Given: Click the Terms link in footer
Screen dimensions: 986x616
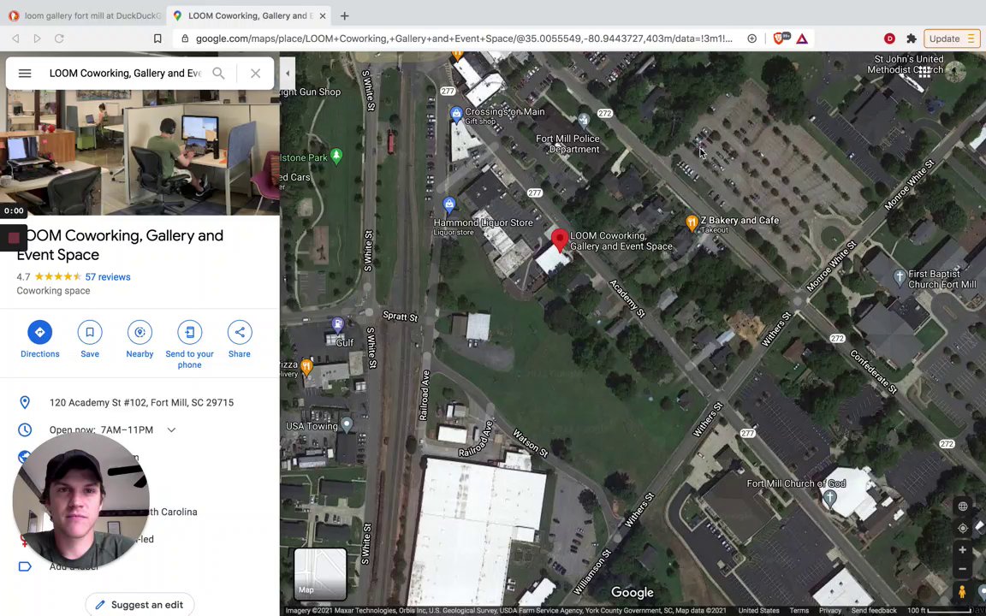Looking at the screenshot, I should tap(799, 610).
